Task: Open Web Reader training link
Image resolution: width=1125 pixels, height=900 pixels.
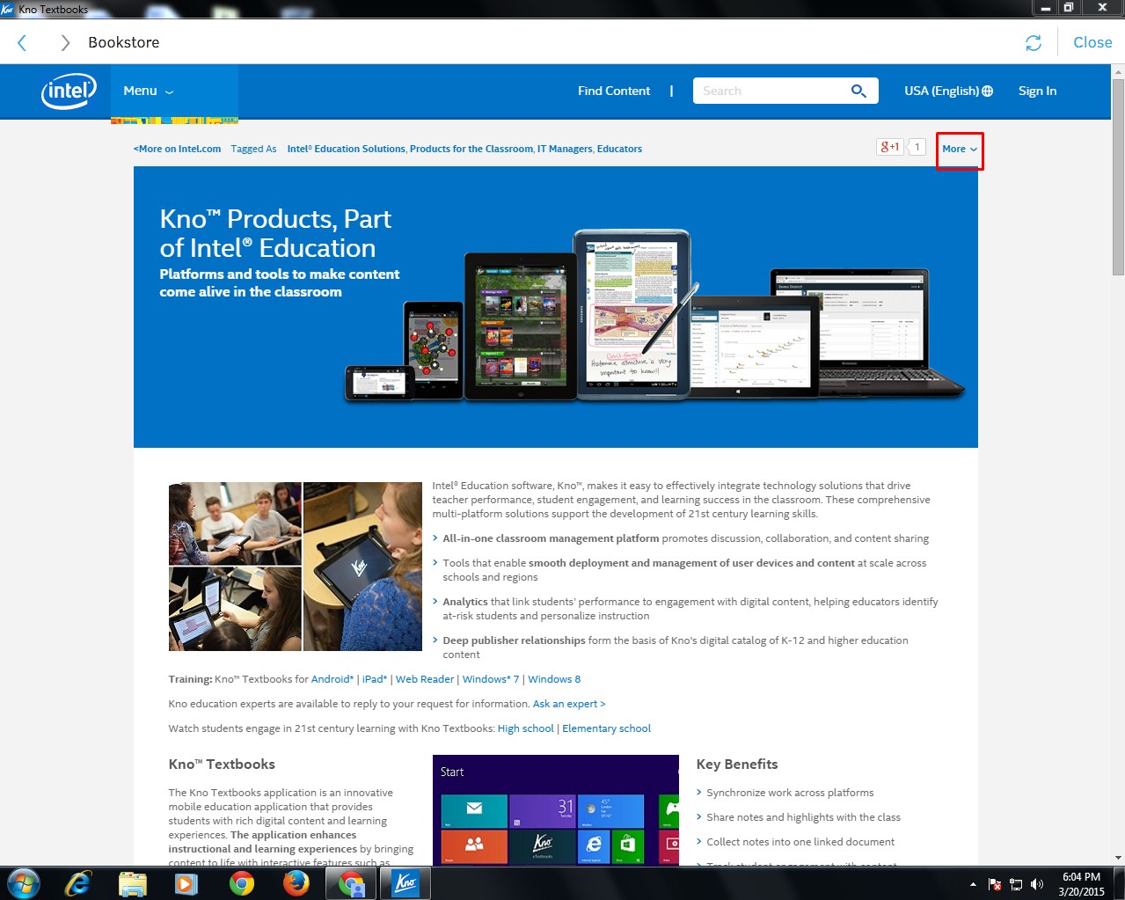Action: (425, 679)
